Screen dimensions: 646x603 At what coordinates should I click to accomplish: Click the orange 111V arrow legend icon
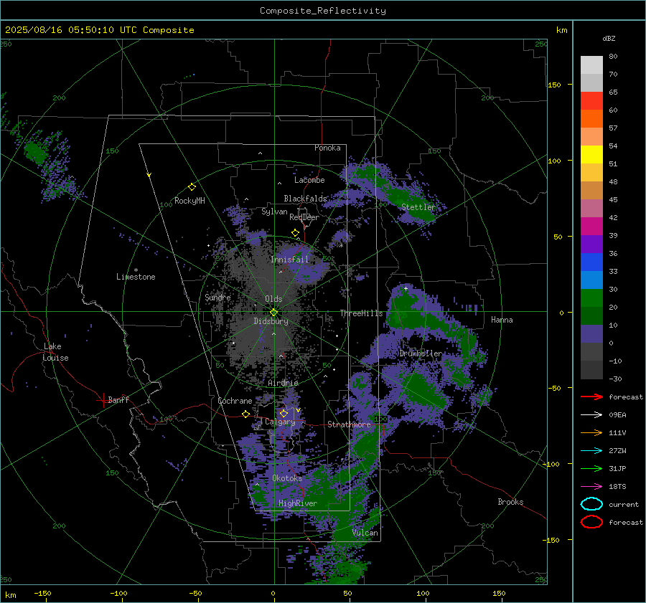(x=591, y=432)
